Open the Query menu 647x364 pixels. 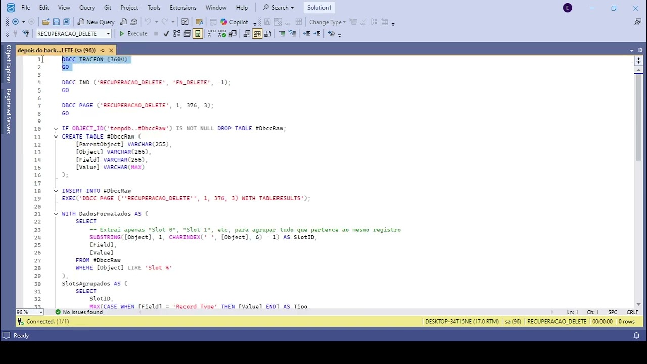pos(87,8)
